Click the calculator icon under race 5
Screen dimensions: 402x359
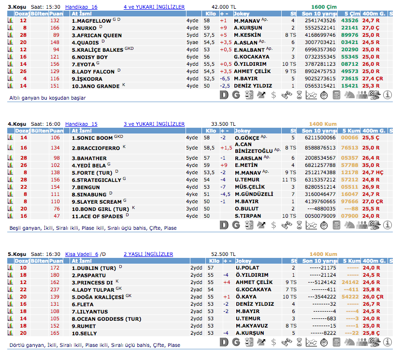tap(337, 343)
